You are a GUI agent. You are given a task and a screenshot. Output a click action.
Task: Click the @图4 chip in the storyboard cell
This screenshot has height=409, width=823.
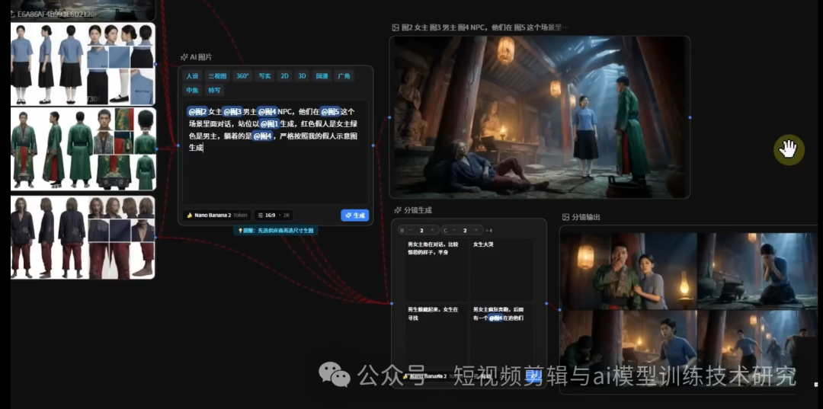tap(495, 318)
